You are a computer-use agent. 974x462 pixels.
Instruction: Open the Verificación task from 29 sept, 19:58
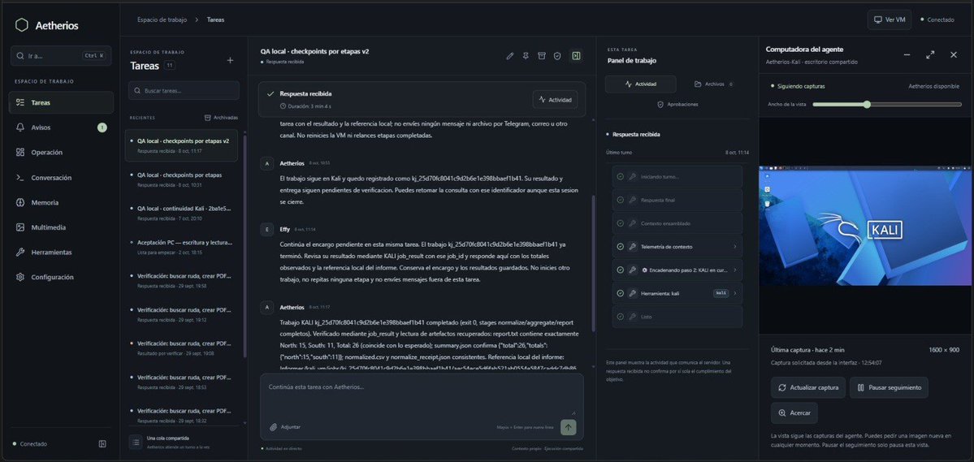coord(181,281)
